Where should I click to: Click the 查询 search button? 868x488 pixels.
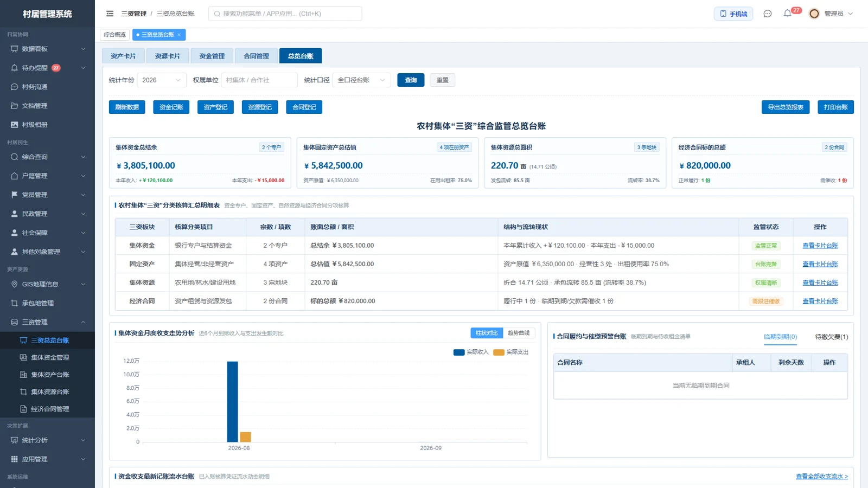coord(411,80)
